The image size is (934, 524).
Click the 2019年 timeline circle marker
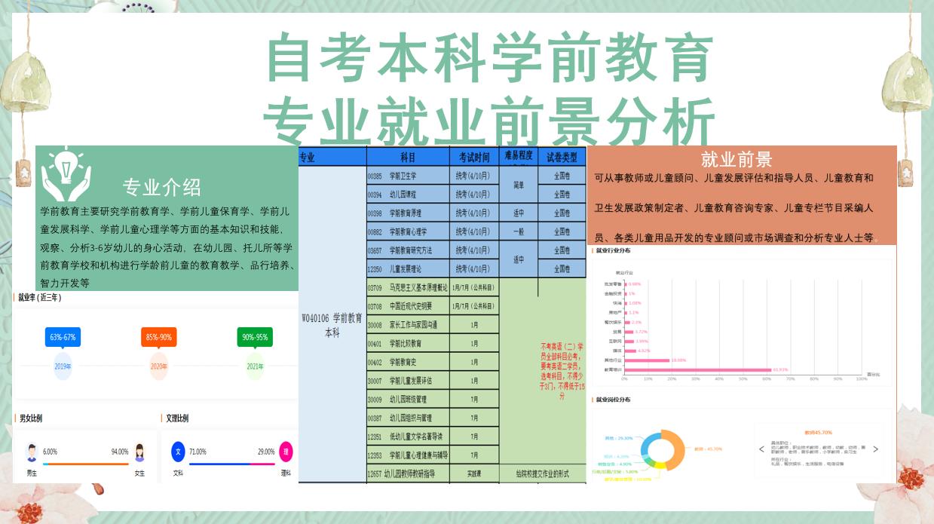[63, 366]
